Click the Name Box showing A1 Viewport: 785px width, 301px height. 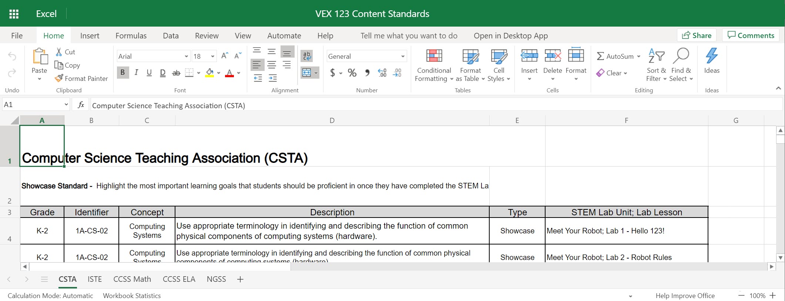click(x=33, y=105)
